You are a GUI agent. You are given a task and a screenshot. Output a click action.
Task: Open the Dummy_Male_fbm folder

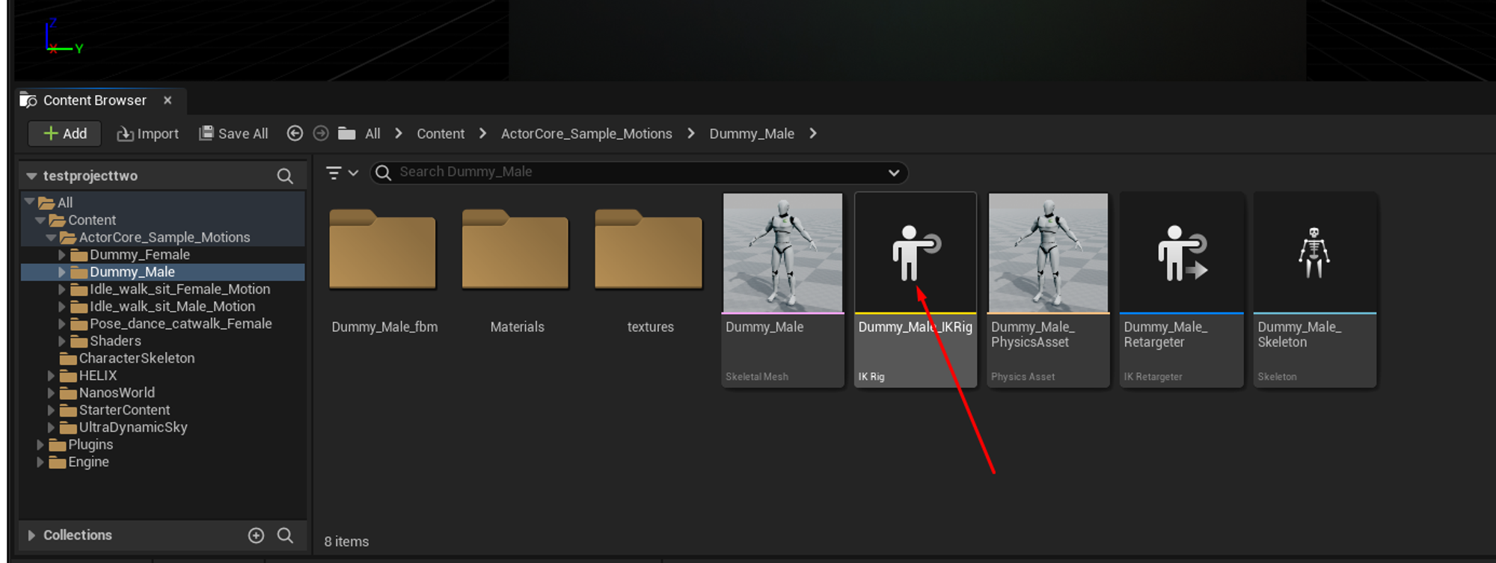pyautogui.click(x=383, y=250)
